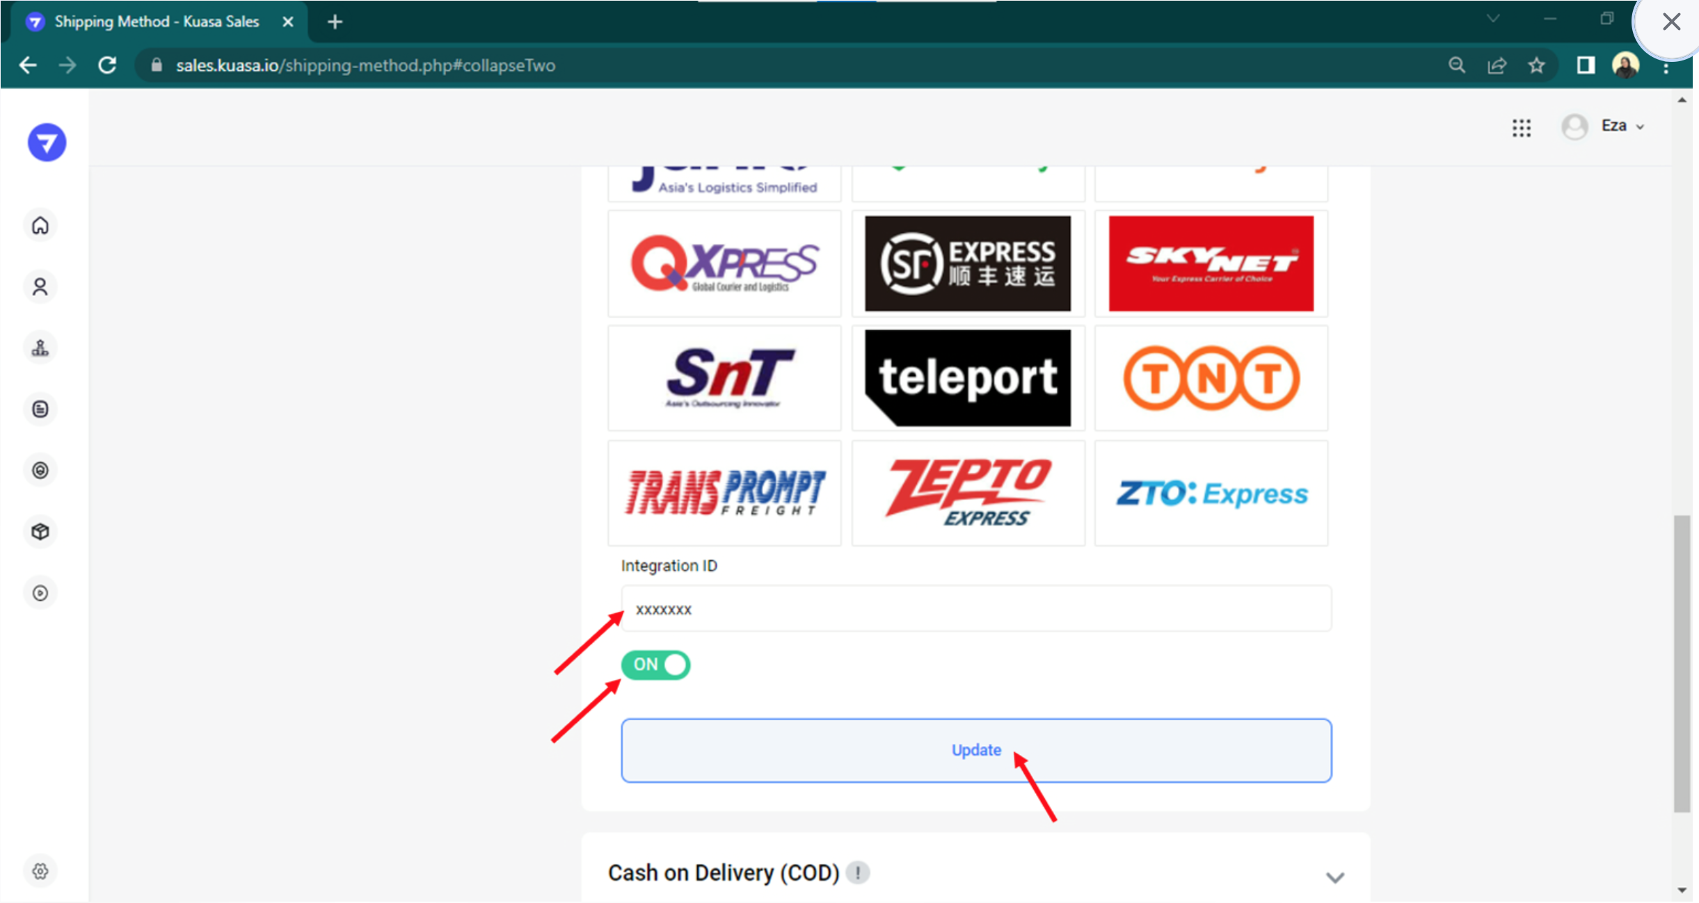Viewport: 1699px width, 903px height.
Task: Click the Integration ID label
Action: click(669, 566)
